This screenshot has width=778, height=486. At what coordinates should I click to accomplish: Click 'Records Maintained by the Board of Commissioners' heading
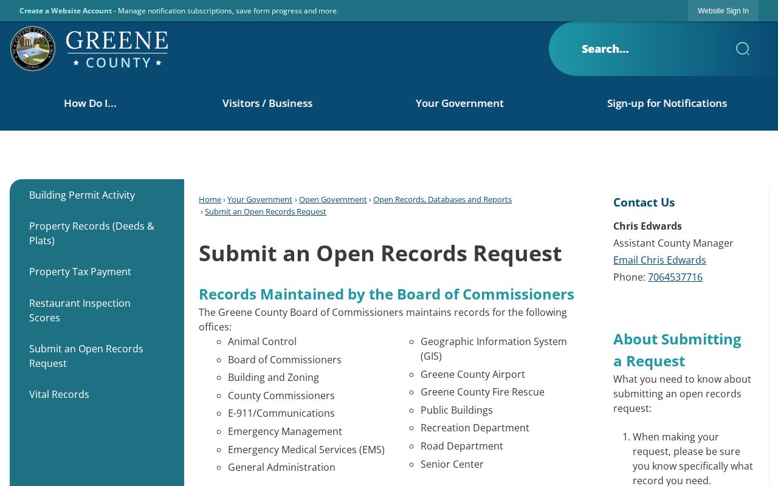(387, 294)
